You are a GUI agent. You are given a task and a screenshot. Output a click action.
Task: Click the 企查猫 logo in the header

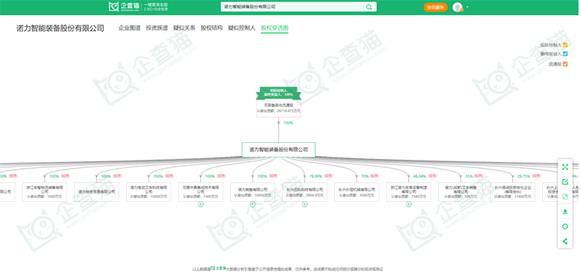[124, 7]
